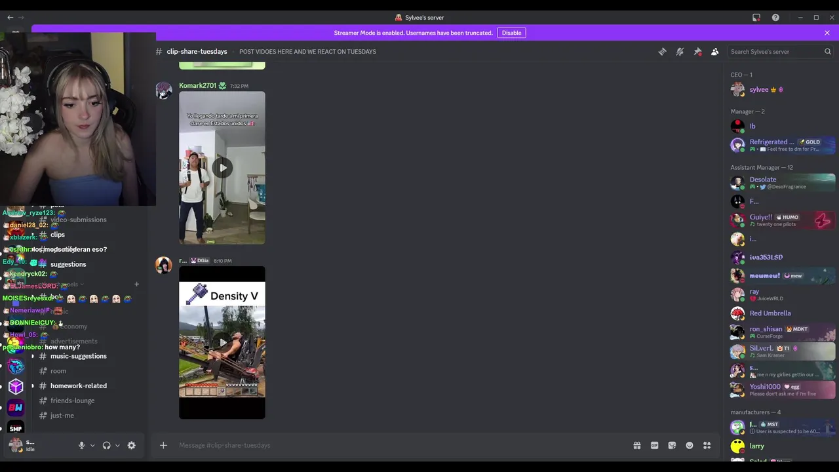Open Refrigerated member entry

(783, 145)
